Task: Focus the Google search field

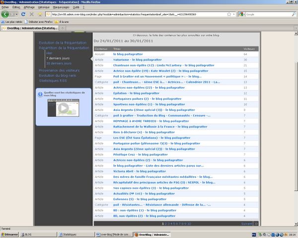Action: 268,14
